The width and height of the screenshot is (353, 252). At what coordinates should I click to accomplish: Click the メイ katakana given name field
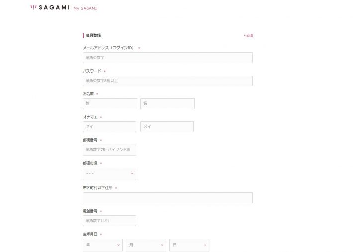[x=167, y=127]
